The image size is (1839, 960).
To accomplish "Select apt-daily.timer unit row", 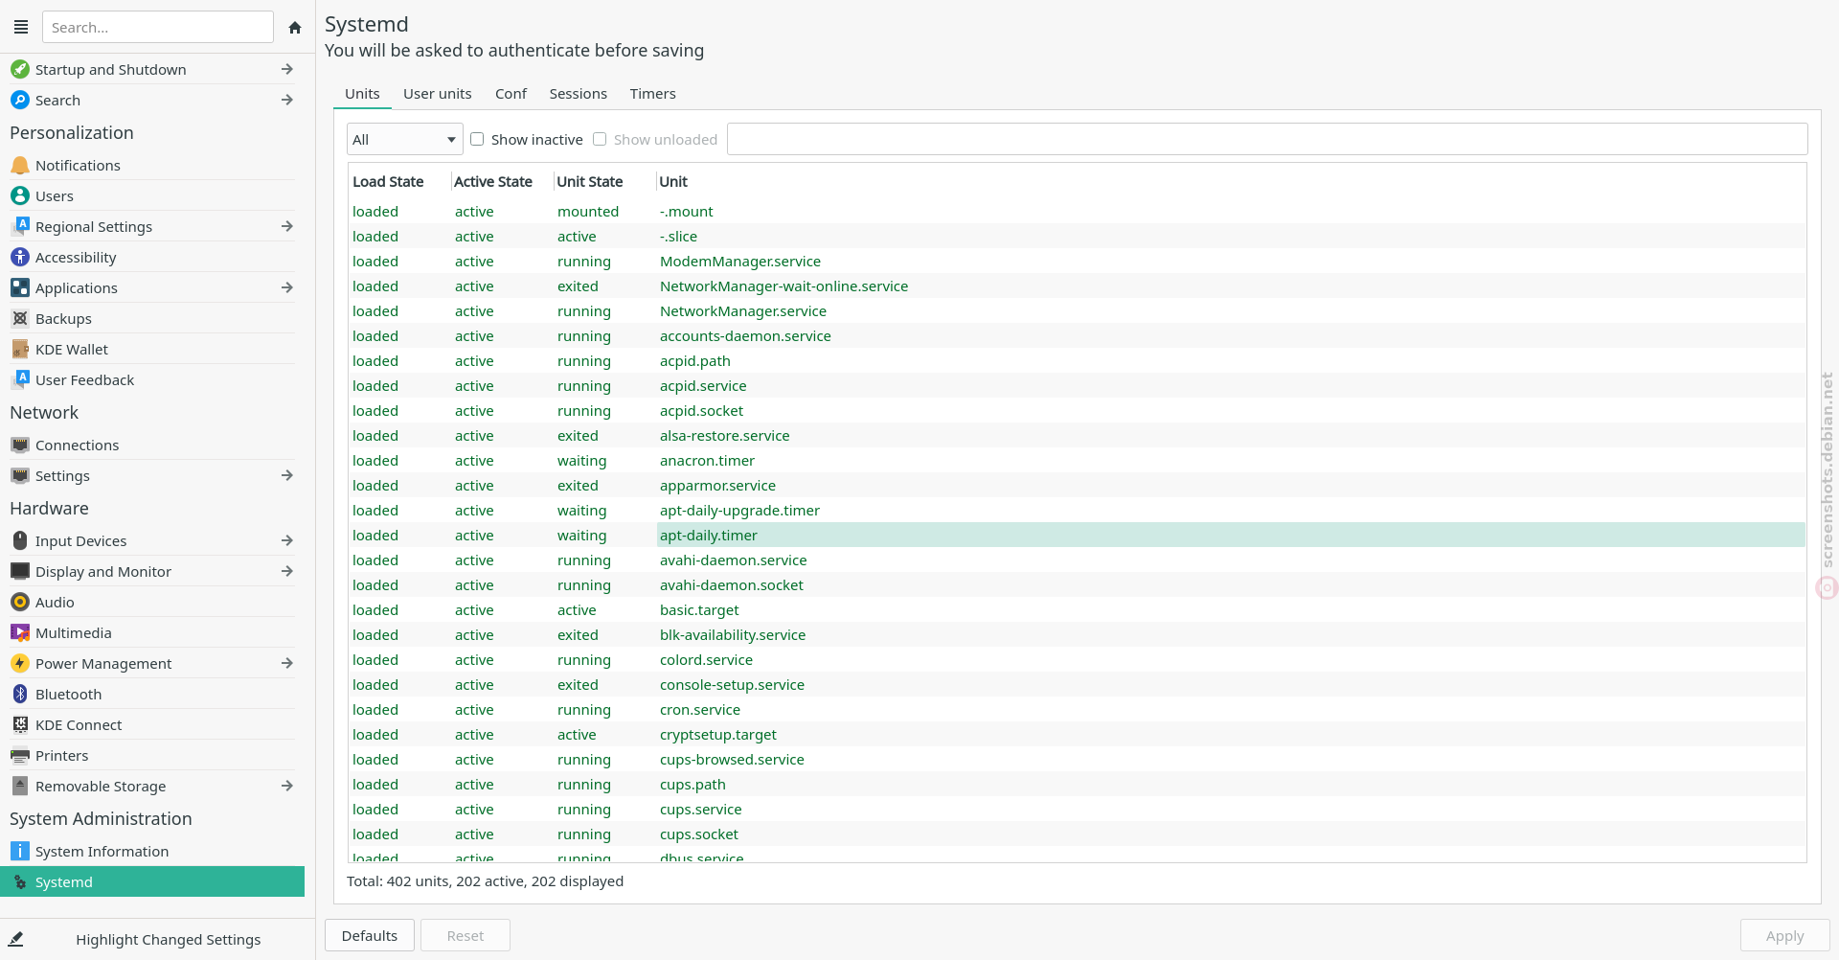I will [1077, 535].
